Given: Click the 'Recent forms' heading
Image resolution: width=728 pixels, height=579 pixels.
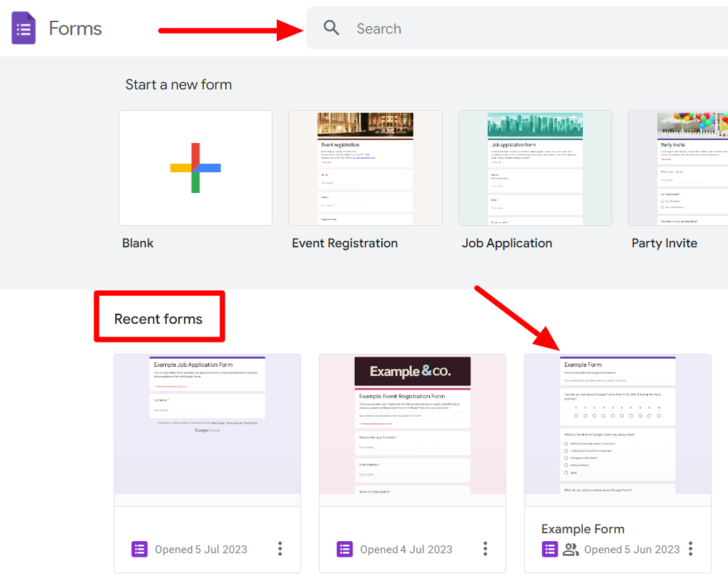Looking at the screenshot, I should point(158,319).
